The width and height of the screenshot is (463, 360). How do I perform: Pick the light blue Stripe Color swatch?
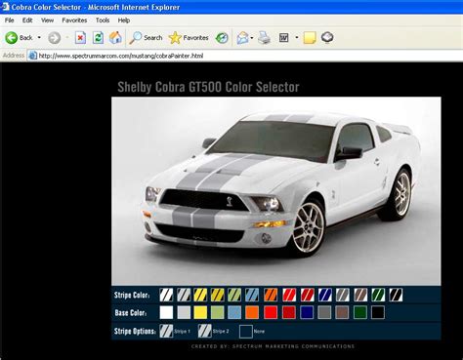252,295
